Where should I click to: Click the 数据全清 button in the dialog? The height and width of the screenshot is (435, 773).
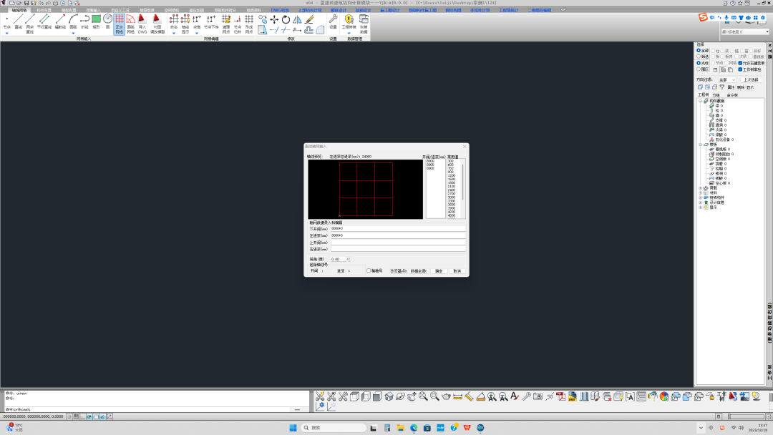point(419,271)
